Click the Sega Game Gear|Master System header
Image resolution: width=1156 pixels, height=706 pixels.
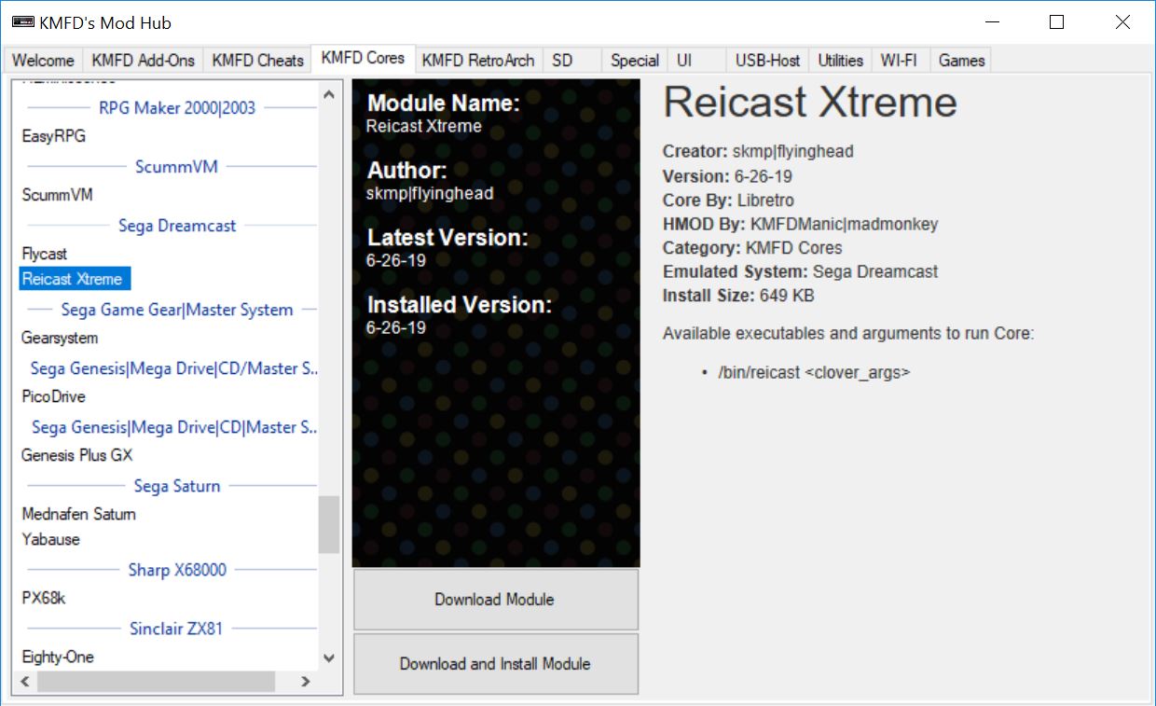pos(177,309)
